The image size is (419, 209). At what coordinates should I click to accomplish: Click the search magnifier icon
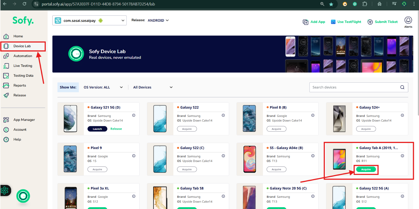[402, 87]
